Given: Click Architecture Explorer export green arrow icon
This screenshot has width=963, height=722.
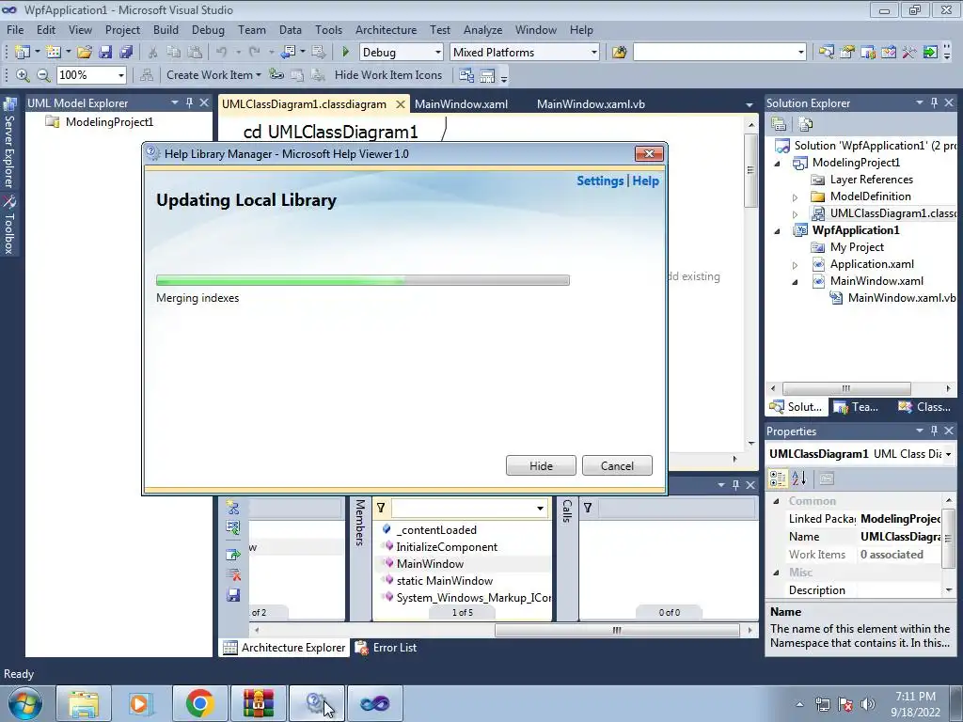Looking at the screenshot, I should pos(233,555).
